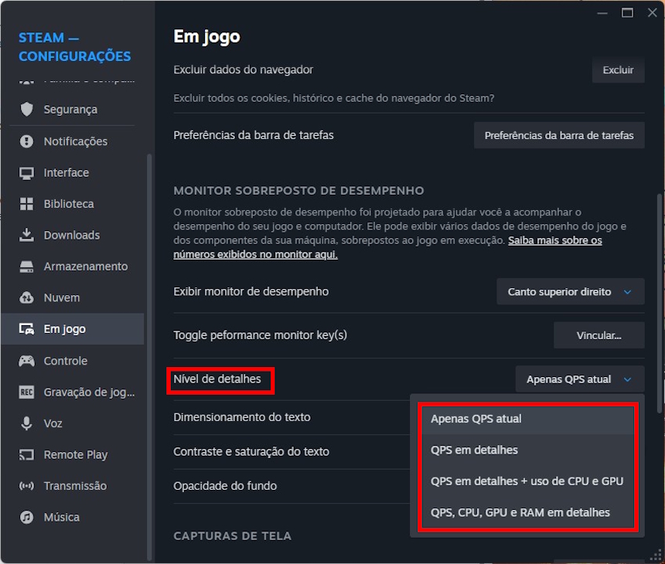Screen dimensions: 665x564
Task: Click the Excluir button
Action: click(617, 70)
